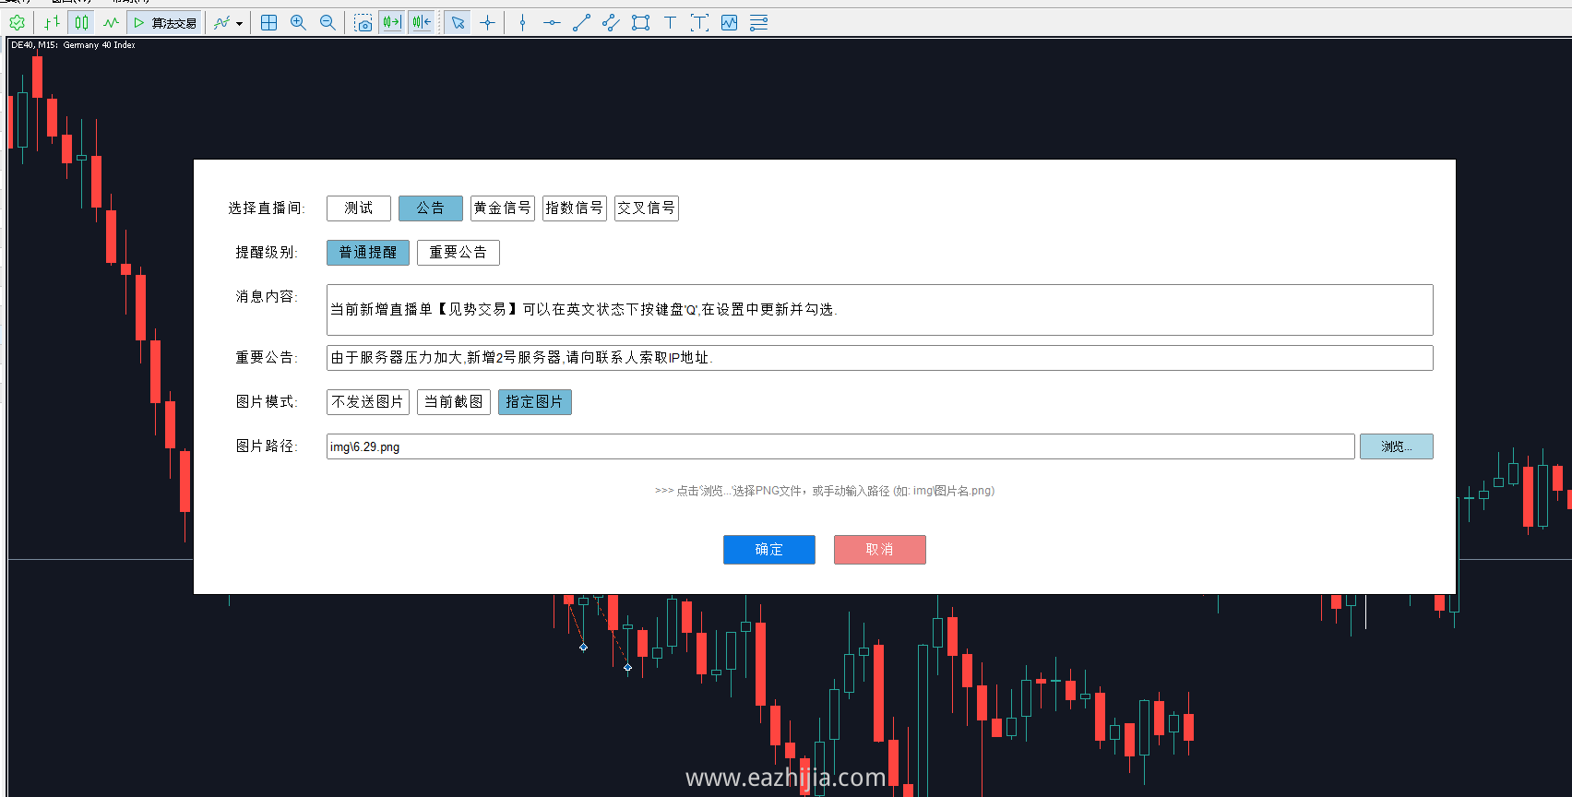Open the objects list icon
The image size is (1572, 797).
(x=758, y=22)
